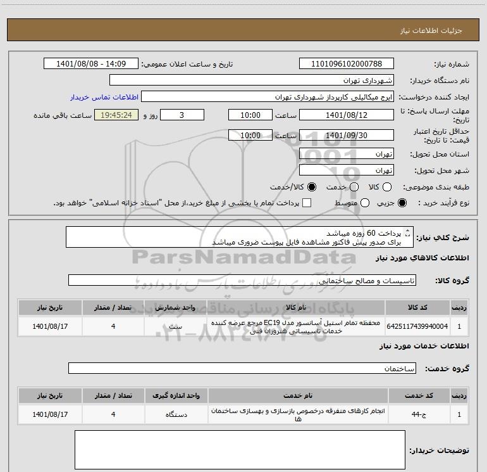Image resolution: width=487 pixels, height=472 pixels.
Task: Choose the جزیی purchase process radio
Action: (402, 203)
